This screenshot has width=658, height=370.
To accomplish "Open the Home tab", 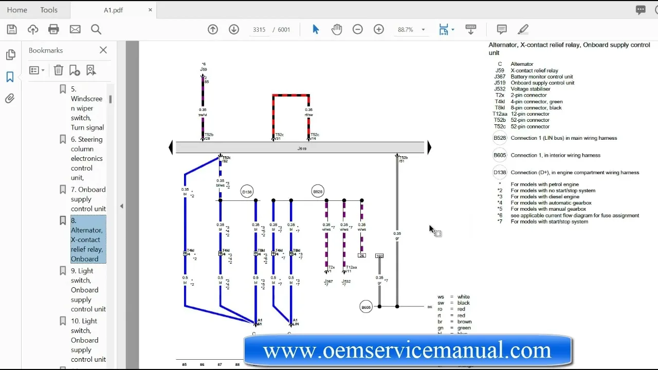I will (17, 10).
